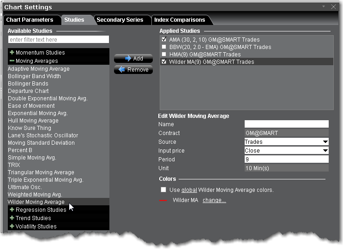Expand the Momentum Studies group
Image resolution: width=343 pixels, height=252 pixels.
pos(12,53)
